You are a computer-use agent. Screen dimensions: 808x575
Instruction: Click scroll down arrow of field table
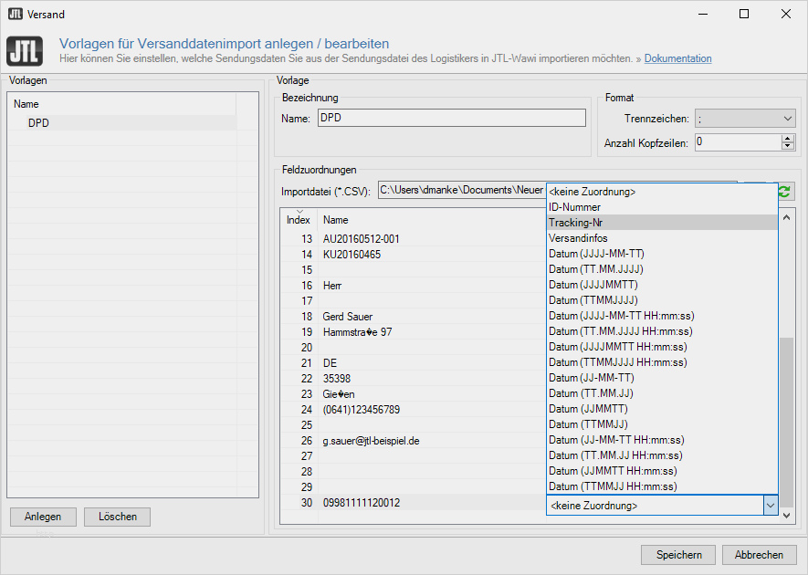pos(786,516)
